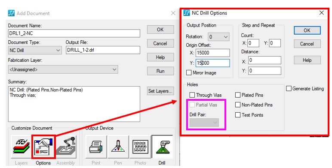
Task: Toggle the Mirror Image checkbox
Action: [x=189, y=72]
